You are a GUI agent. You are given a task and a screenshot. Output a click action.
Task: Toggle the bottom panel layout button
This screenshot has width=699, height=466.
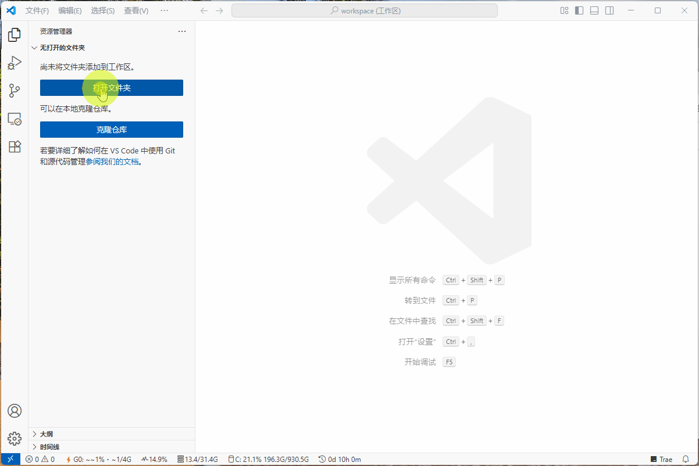(594, 10)
